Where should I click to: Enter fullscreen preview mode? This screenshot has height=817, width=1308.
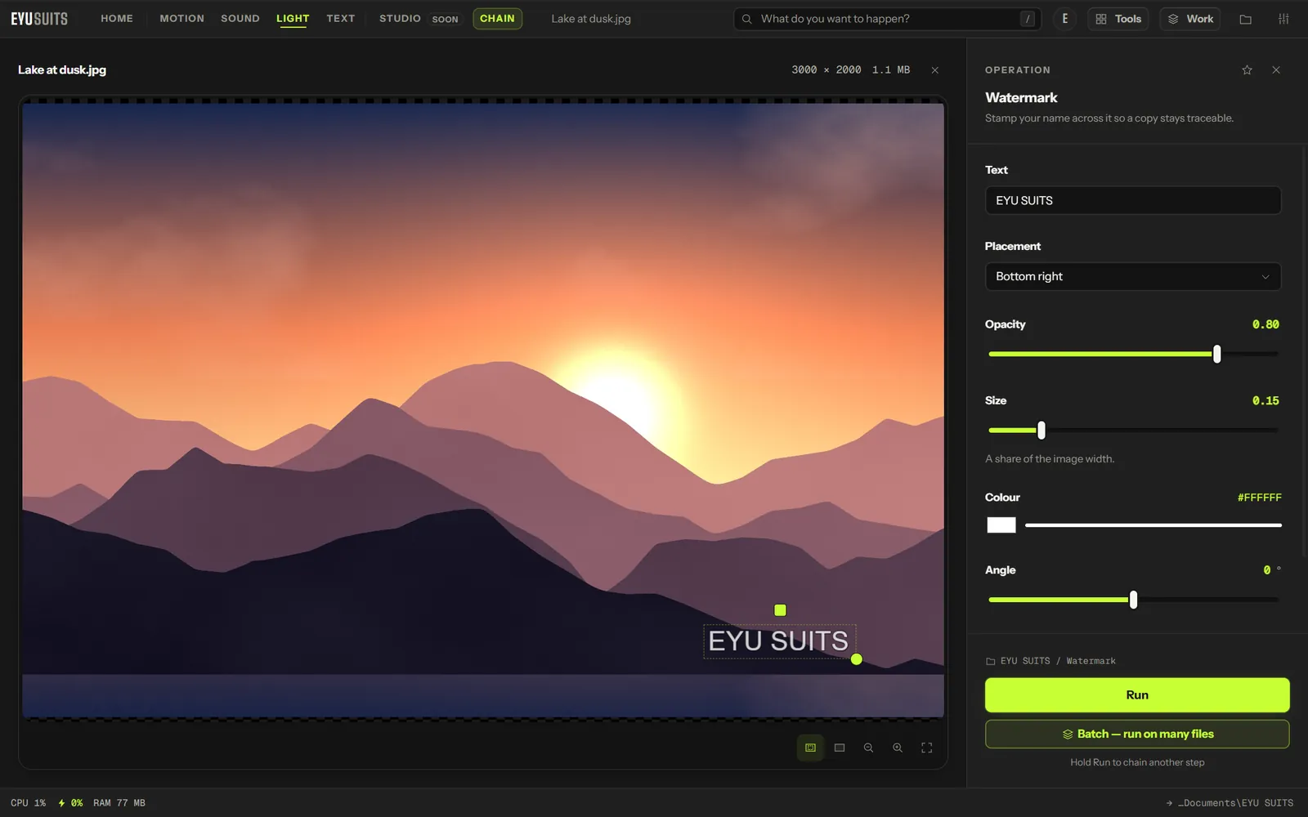point(926,748)
